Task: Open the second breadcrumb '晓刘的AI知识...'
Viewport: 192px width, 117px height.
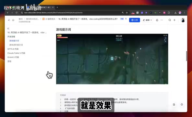Action: point(32,19)
